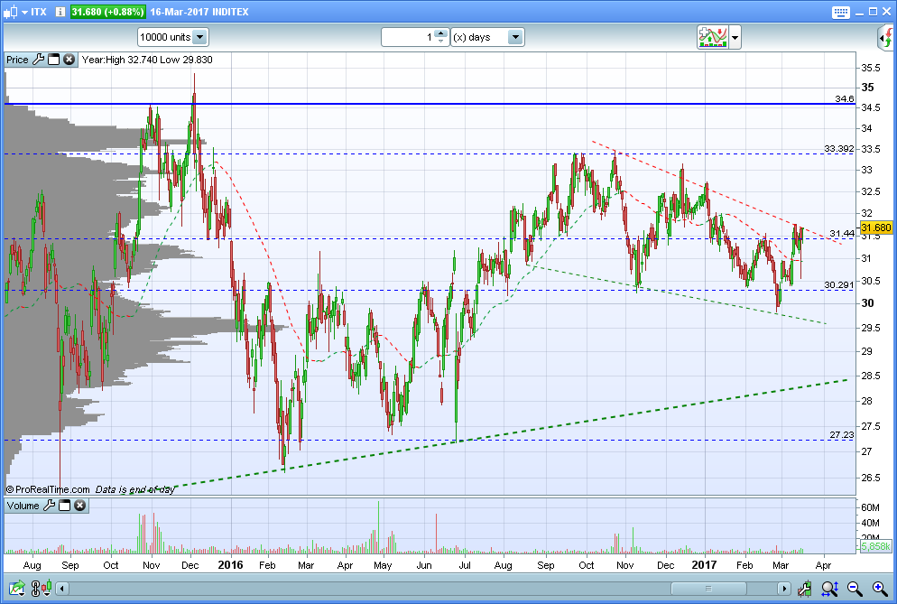Click the scrollbar left arrow
This screenshot has width=897, height=604.
(63, 589)
